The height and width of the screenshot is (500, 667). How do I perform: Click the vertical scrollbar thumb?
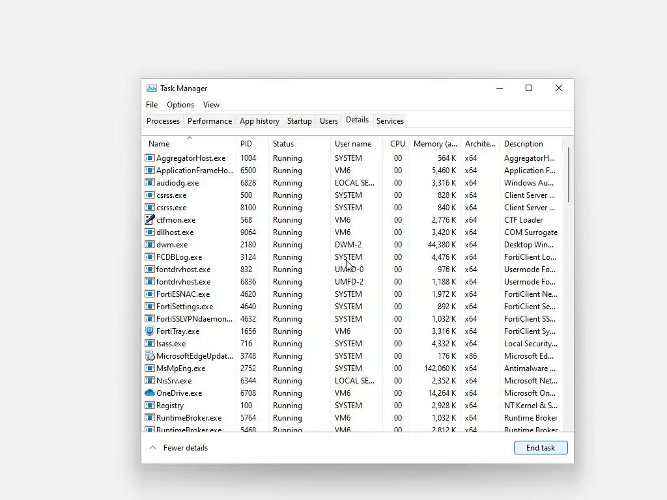tap(568, 174)
